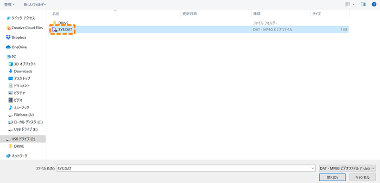The height and width of the screenshot is (183, 380).
Task: Toggle the preview pane icon
Action: (x=363, y=4)
